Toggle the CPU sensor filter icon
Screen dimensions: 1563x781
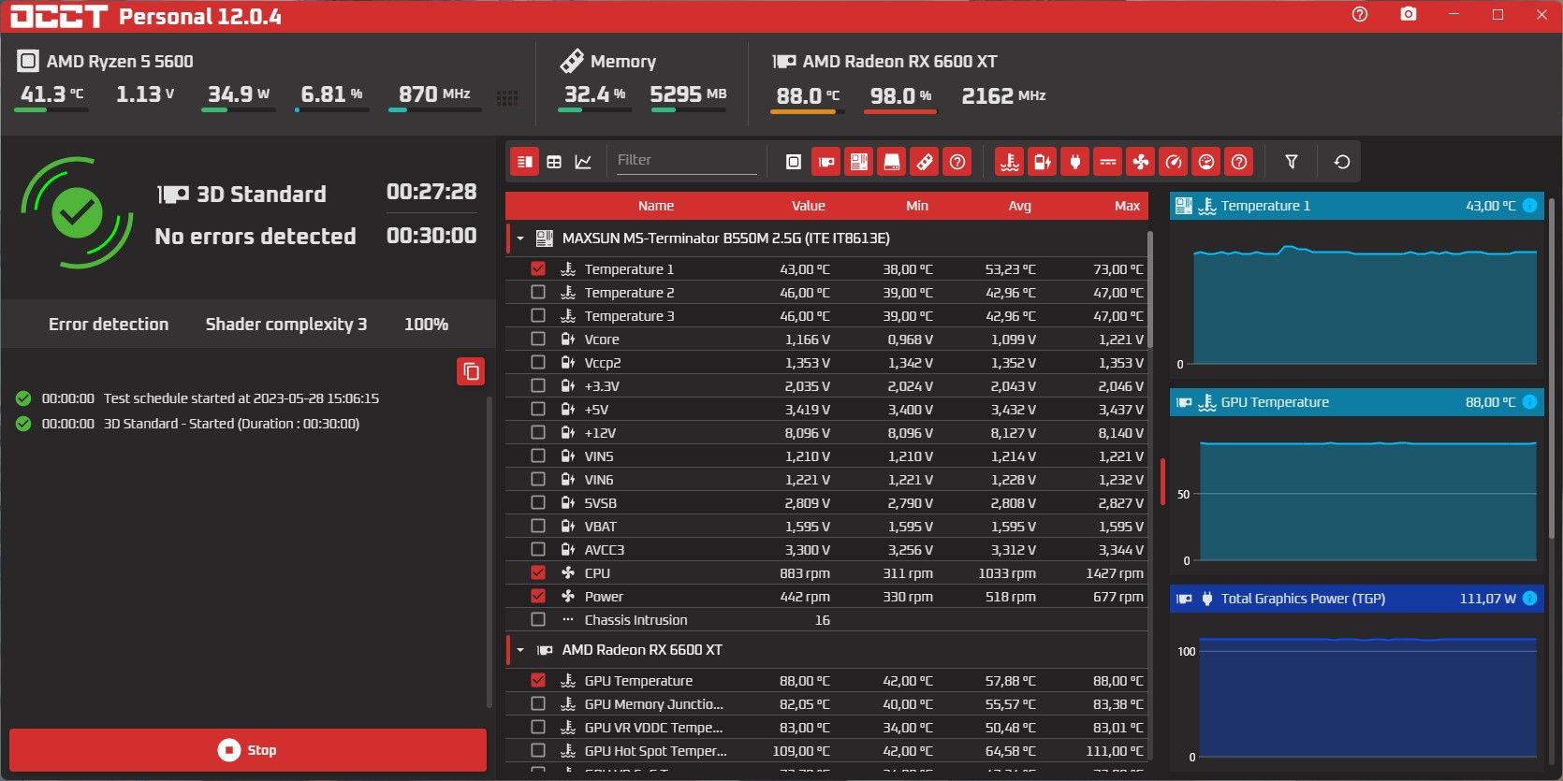(x=794, y=162)
